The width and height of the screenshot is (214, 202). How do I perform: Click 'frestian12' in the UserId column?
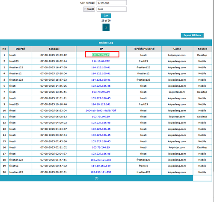(15, 73)
